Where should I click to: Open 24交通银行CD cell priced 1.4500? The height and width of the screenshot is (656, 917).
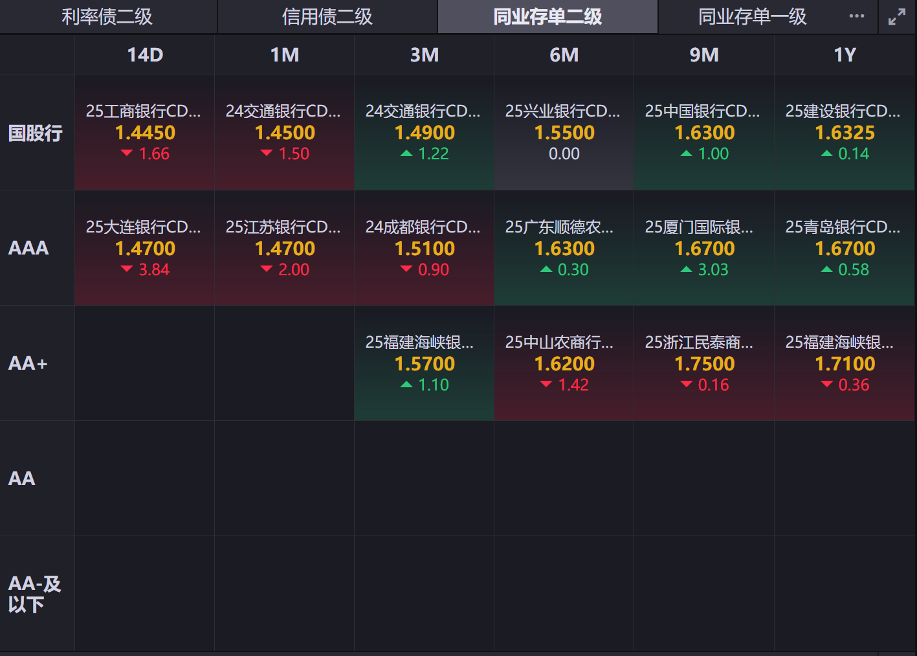pos(285,133)
